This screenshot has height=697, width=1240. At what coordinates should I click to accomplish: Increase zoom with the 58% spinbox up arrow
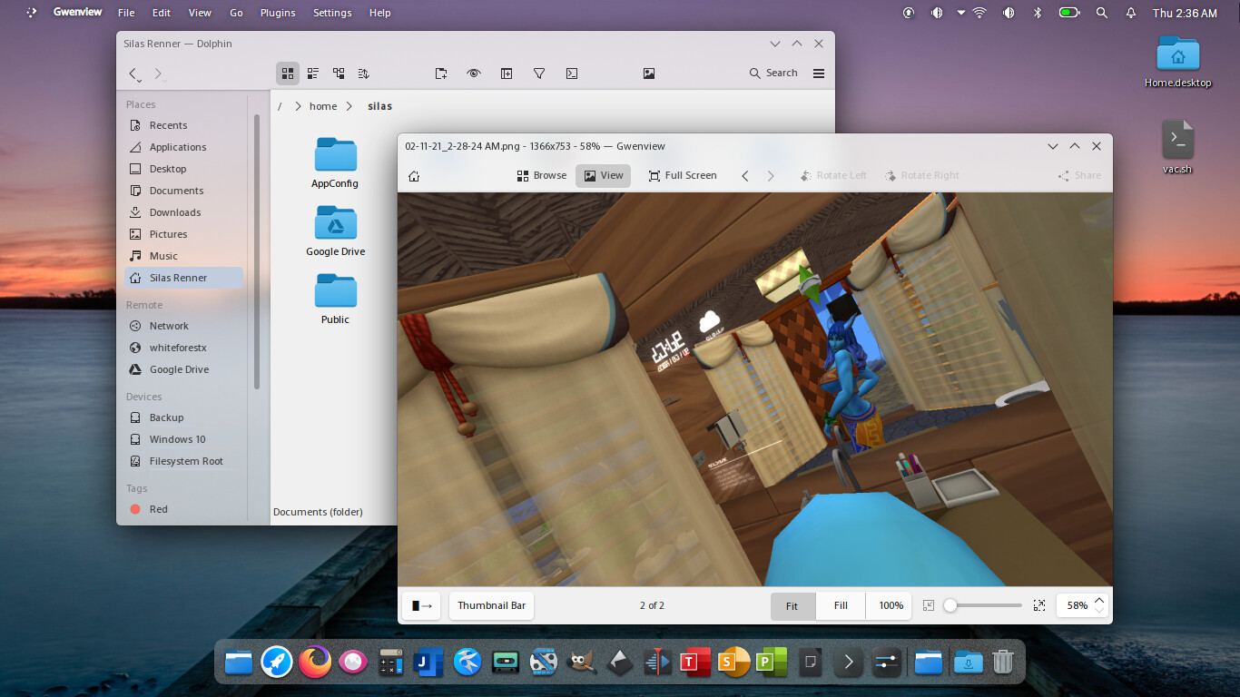tap(1099, 600)
